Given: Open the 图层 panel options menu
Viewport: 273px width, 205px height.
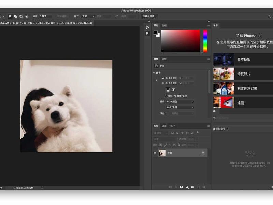Looking at the screenshot, I should tap(209, 126).
